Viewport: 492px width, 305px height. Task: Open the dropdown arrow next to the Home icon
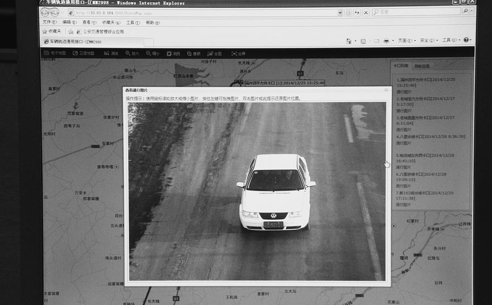[x=355, y=41]
